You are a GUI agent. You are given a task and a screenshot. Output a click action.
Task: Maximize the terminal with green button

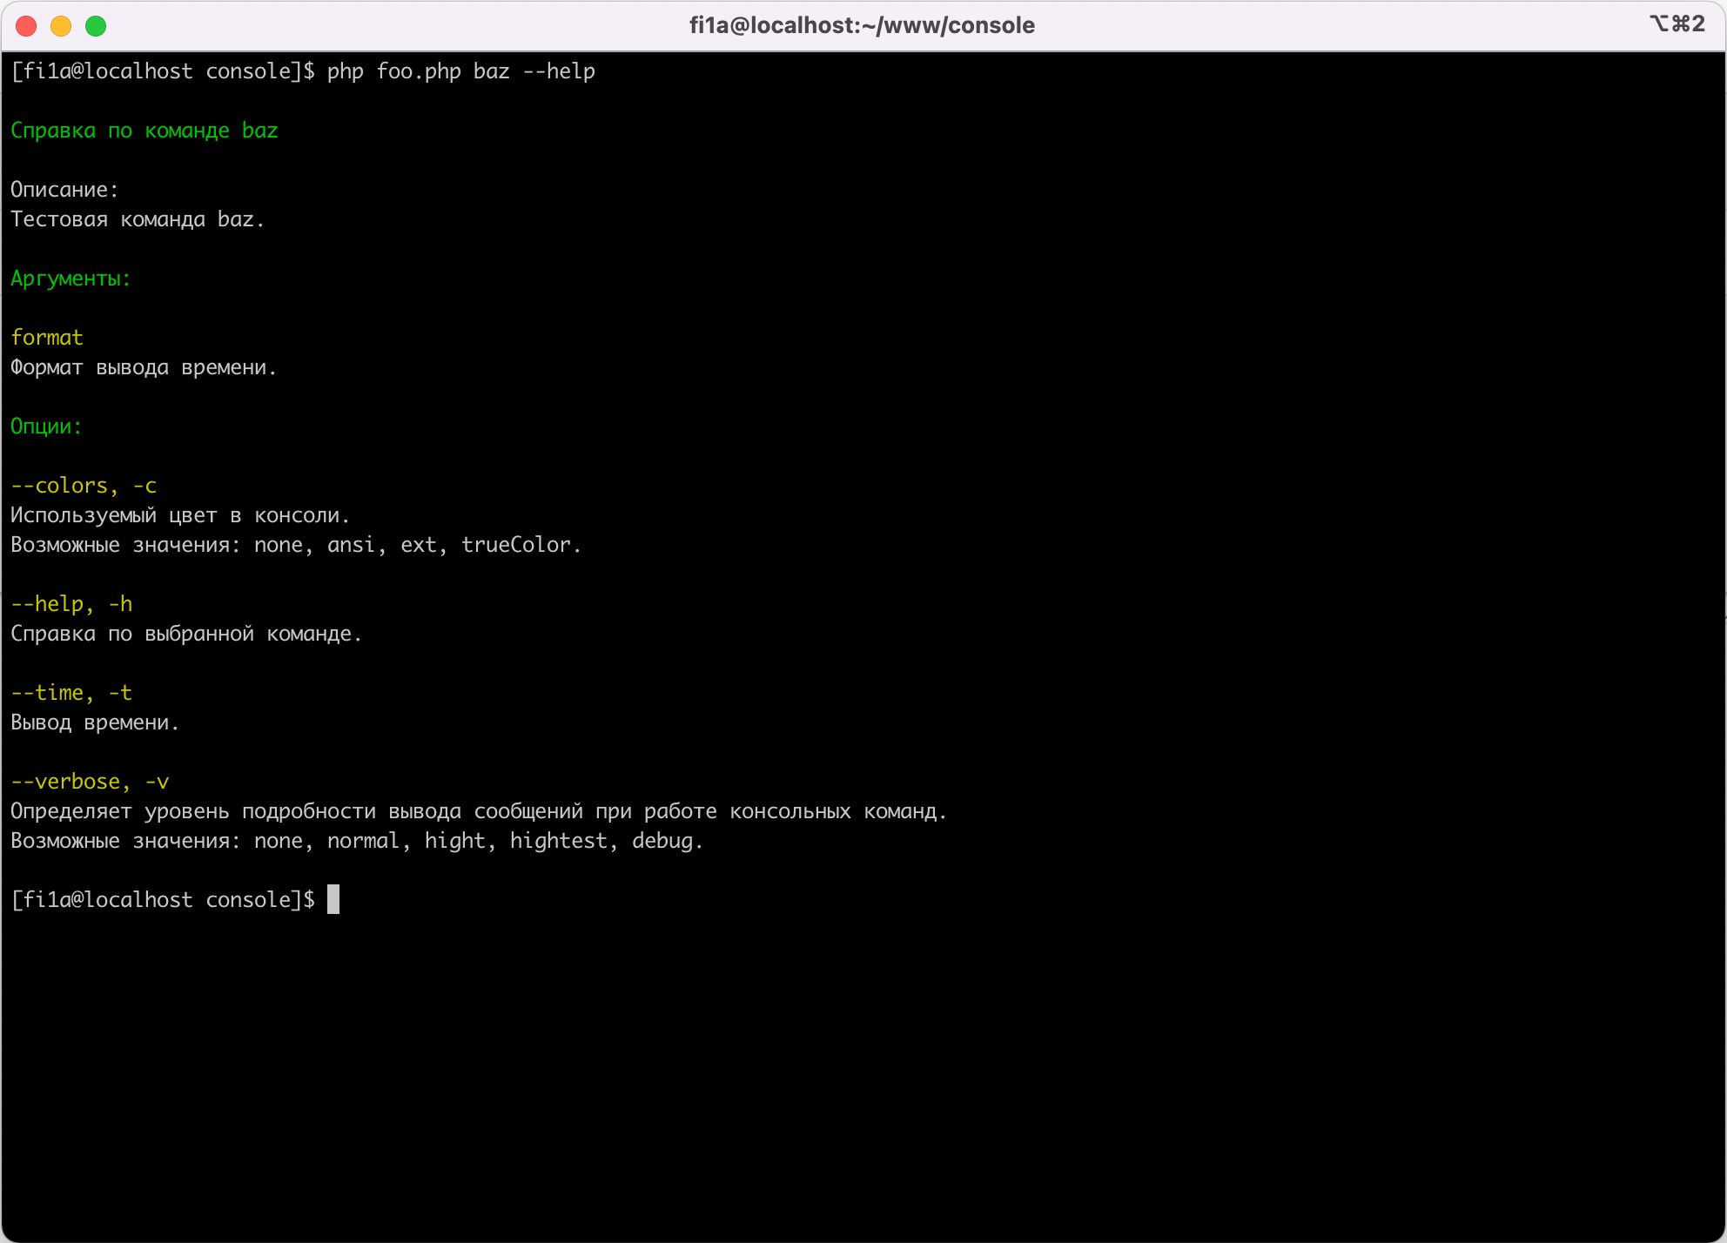click(96, 26)
